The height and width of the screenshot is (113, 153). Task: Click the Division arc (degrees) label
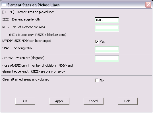click(29, 58)
